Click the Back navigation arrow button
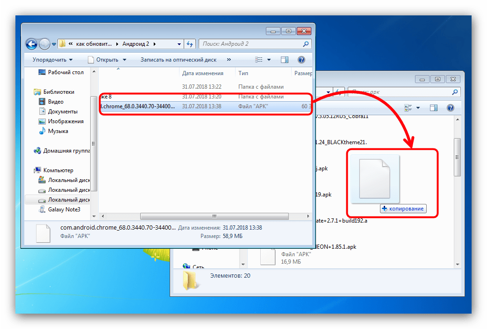Screen dimensions: 487x329 [x=31, y=44]
